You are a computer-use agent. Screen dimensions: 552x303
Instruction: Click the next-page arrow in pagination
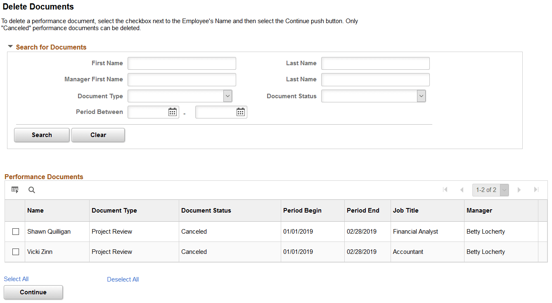pyautogui.click(x=519, y=189)
